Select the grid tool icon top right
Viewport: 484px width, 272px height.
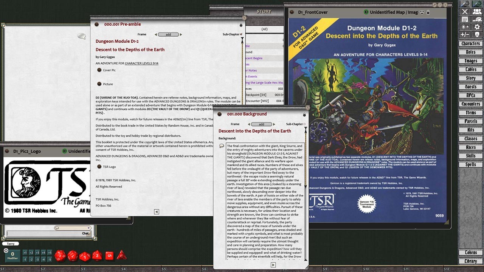click(x=465, y=19)
